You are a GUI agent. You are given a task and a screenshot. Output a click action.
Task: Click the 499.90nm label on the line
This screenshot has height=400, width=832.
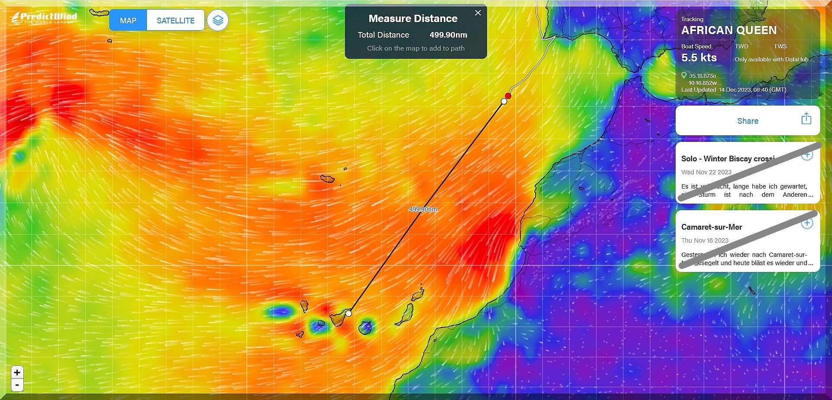tap(423, 209)
